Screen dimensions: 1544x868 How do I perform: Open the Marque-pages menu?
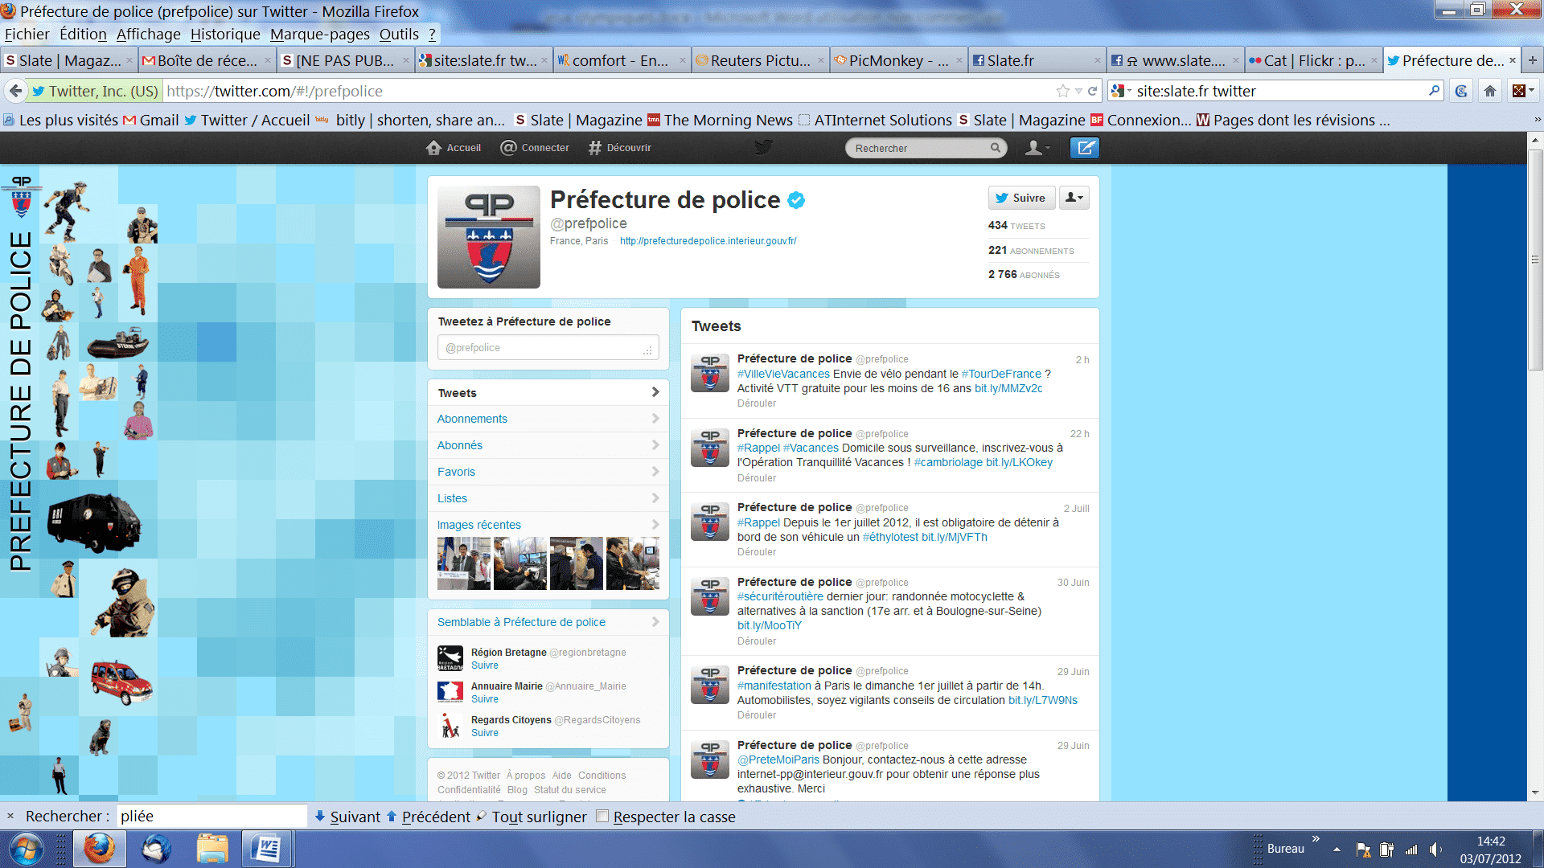(x=320, y=34)
